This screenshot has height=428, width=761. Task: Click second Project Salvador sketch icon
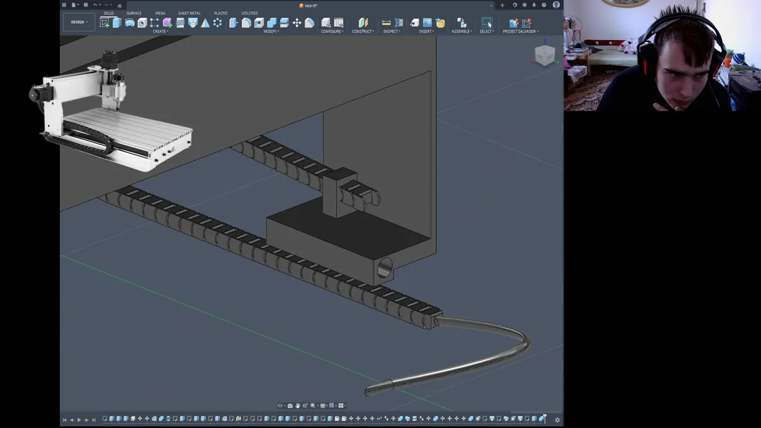coord(527,23)
